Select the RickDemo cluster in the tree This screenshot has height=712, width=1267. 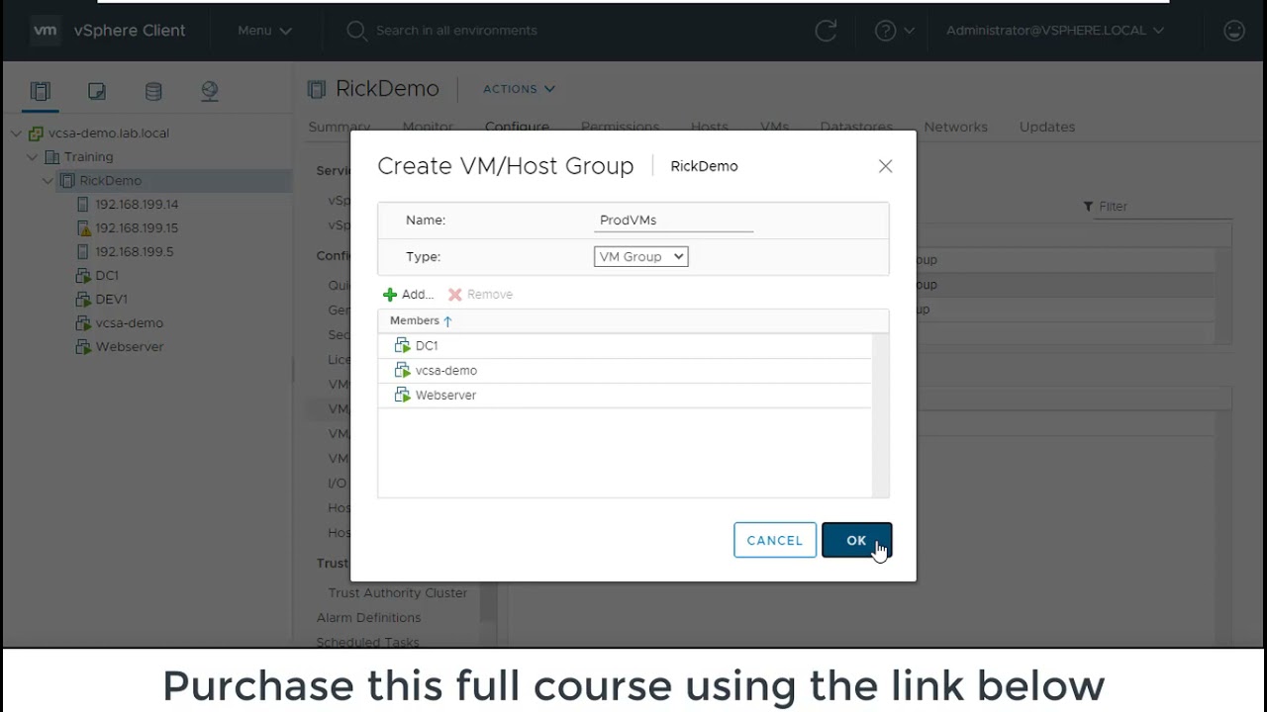(x=110, y=180)
